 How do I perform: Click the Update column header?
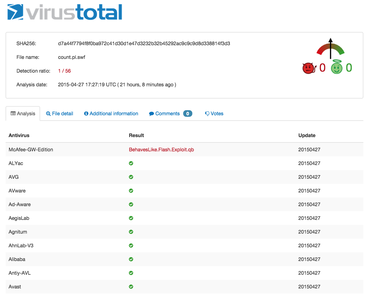pyautogui.click(x=307, y=135)
